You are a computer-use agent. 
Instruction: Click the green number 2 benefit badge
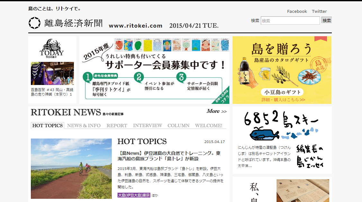click(x=139, y=77)
